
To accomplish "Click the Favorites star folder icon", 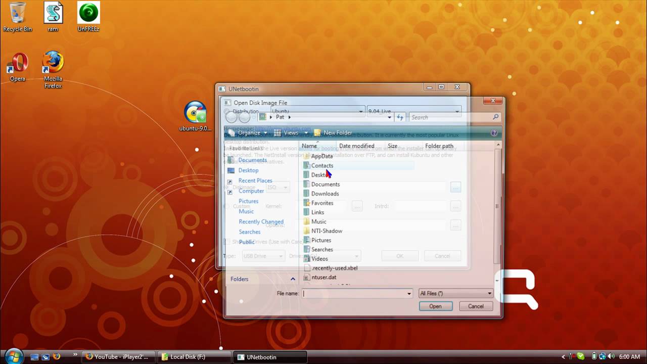I will [x=306, y=203].
